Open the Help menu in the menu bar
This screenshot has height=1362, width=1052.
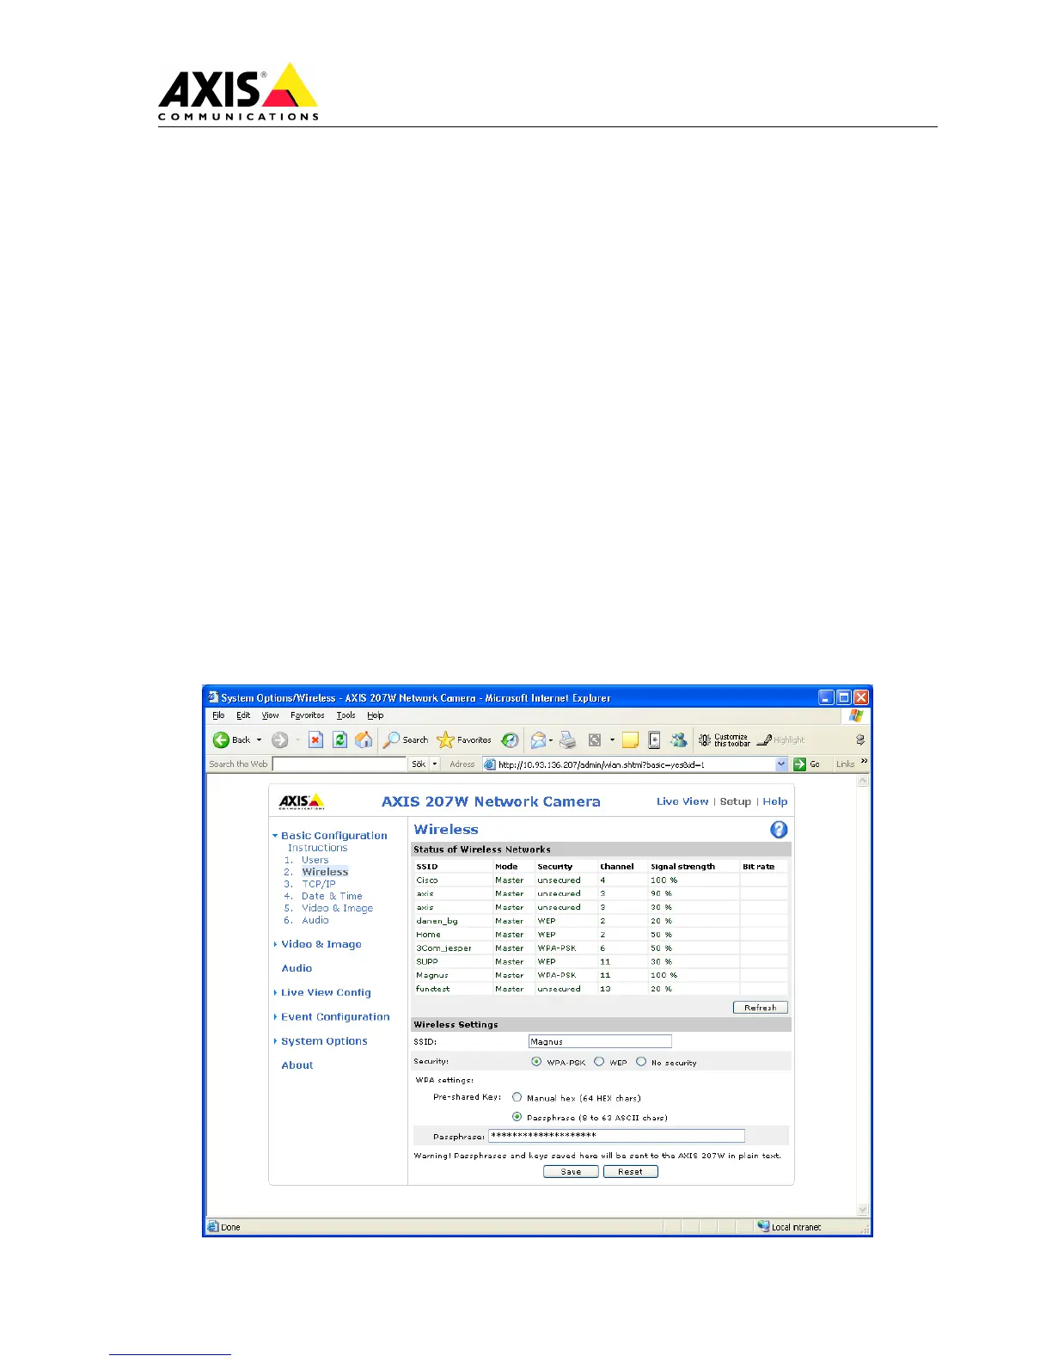[x=376, y=715]
